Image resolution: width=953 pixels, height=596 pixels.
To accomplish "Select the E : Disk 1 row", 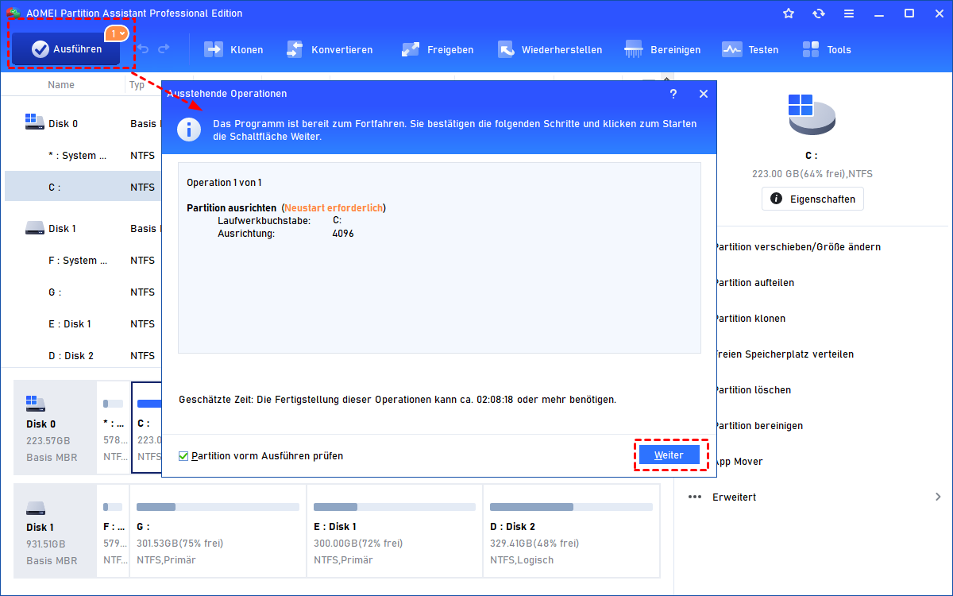I will click(x=70, y=323).
